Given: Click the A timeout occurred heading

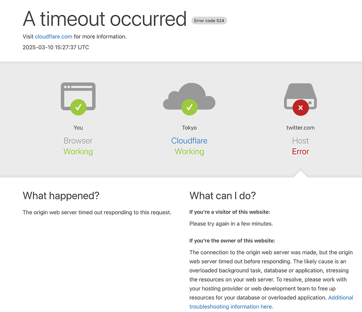Looking at the screenshot, I should 105,19.
